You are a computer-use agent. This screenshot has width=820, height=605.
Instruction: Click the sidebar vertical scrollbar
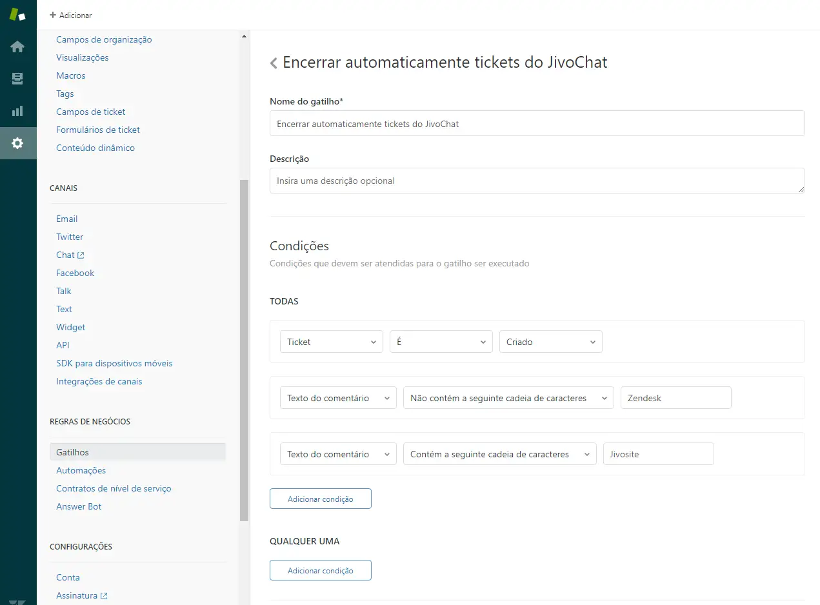[x=244, y=348]
